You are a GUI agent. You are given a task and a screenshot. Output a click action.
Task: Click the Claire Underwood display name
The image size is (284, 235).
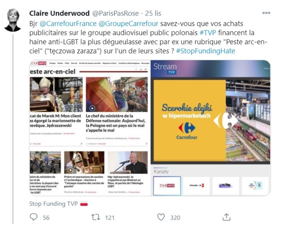click(x=60, y=13)
